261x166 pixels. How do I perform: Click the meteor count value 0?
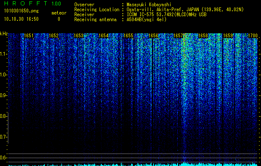click(x=59, y=19)
